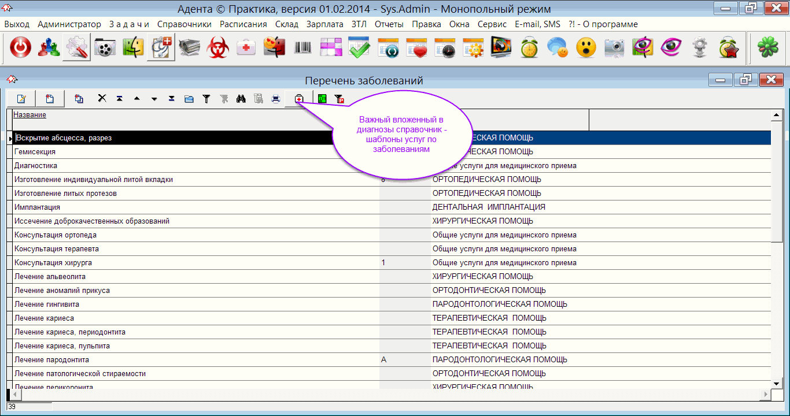The height and width of the screenshot is (416, 790).
Task: Sort by Название column header
Action: [x=29, y=115]
